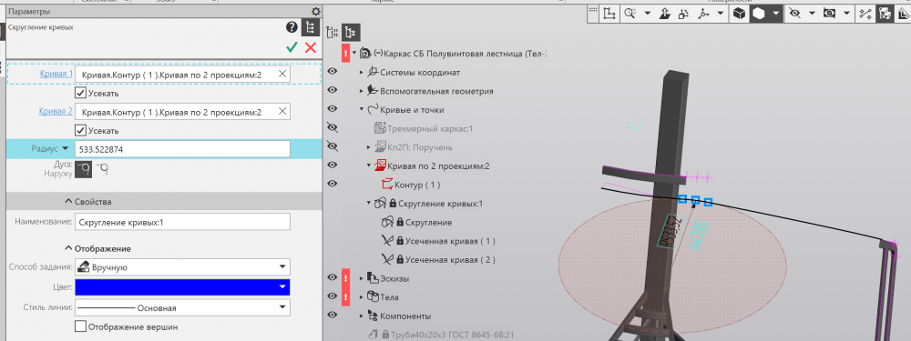Viewport: 911px width, 341px height.
Task: Expand Кп2П: Поручень node
Action: [x=369, y=147]
